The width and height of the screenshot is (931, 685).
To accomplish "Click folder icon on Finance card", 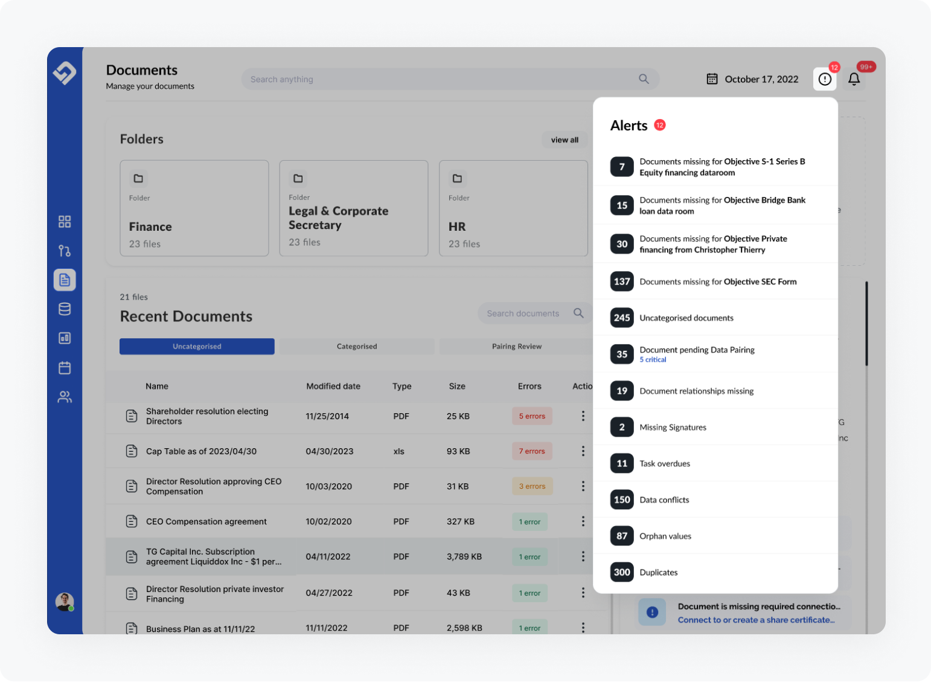I will pos(138,179).
